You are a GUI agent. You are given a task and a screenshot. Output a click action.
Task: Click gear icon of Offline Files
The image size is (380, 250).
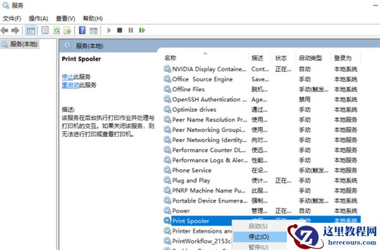pyautogui.click(x=167, y=89)
